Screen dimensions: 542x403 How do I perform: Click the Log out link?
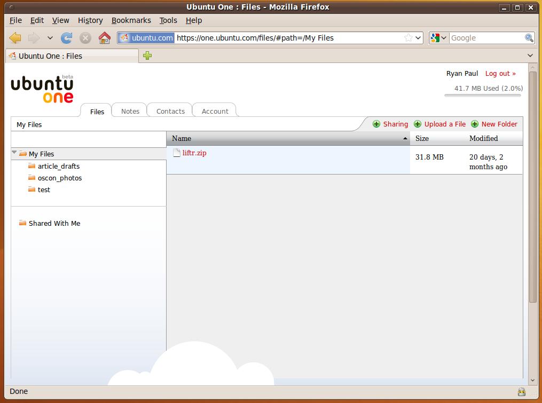point(500,73)
